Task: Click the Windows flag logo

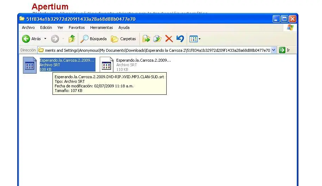Action: (x=290, y=27)
